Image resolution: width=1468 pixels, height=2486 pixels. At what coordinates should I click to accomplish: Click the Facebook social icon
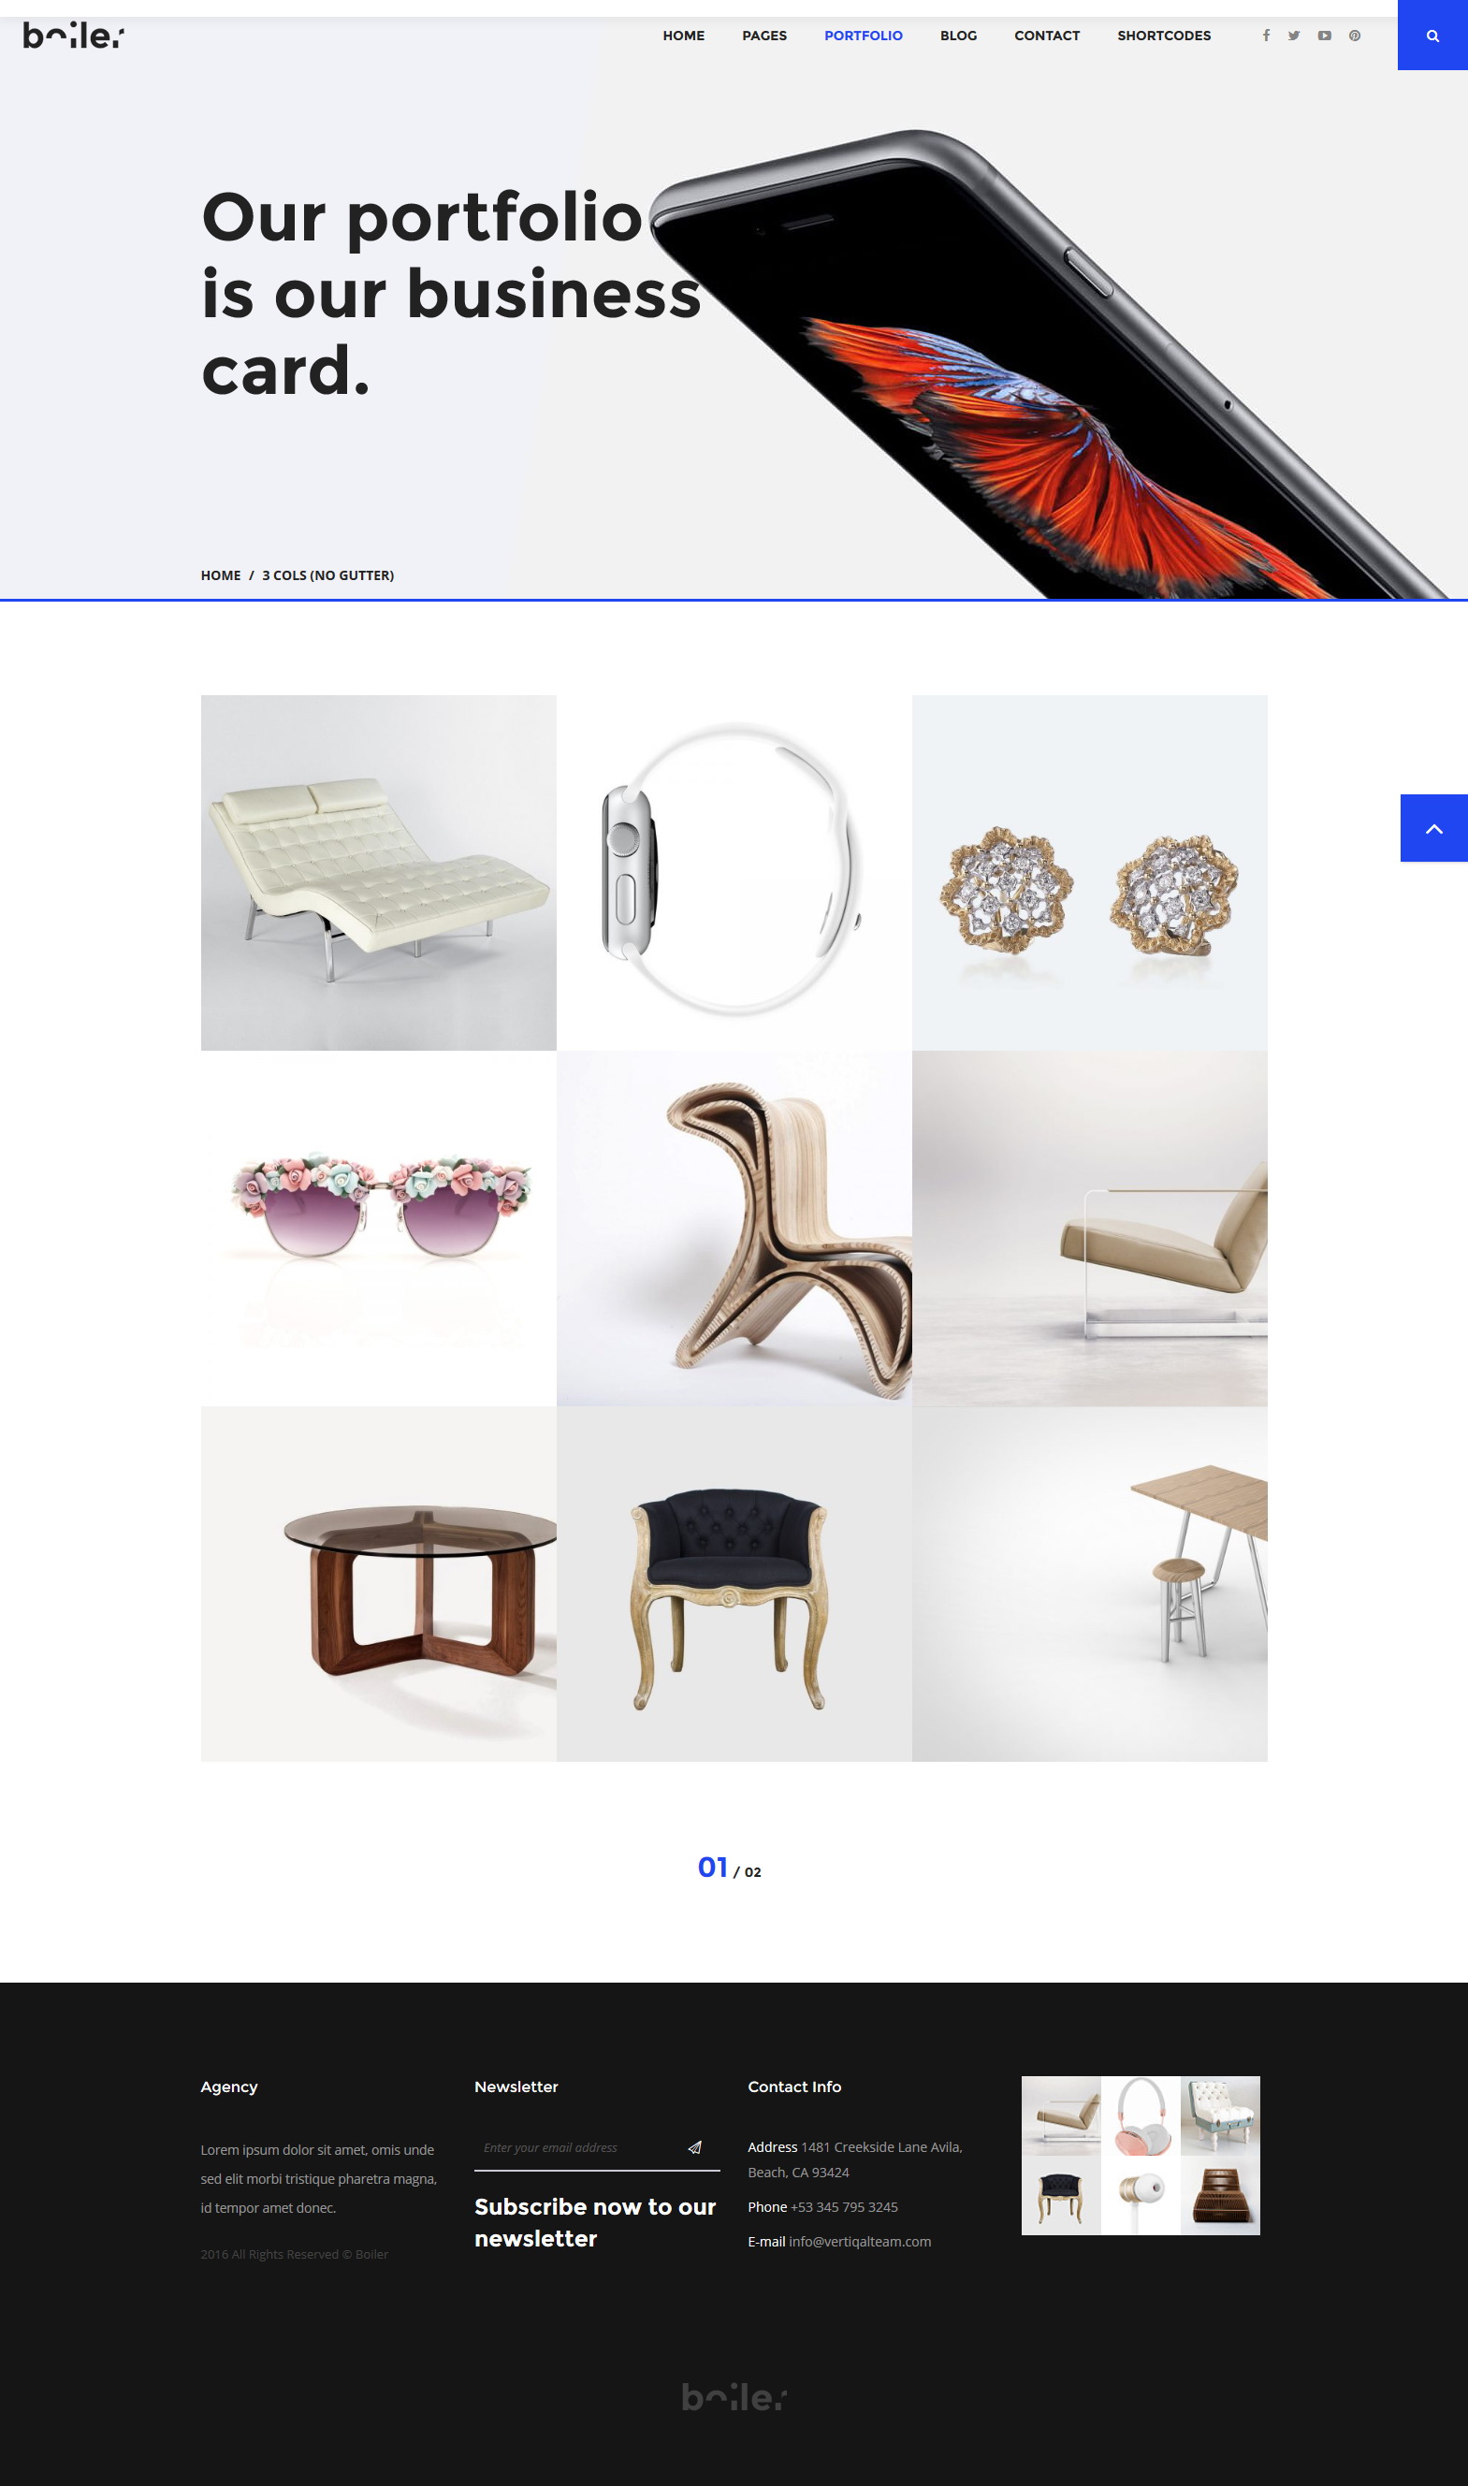coord(1265,36)
